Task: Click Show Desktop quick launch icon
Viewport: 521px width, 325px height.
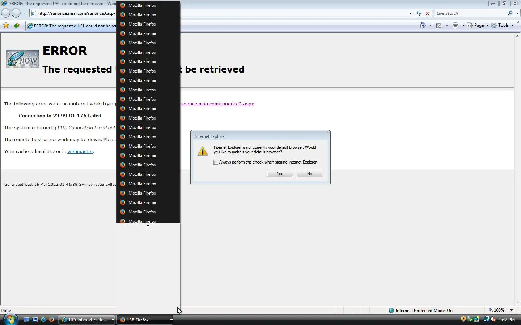Action: 26,320
